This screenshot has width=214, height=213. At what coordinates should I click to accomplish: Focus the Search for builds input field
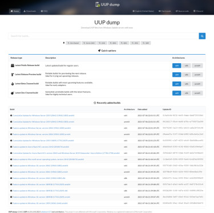pos(104,36)
